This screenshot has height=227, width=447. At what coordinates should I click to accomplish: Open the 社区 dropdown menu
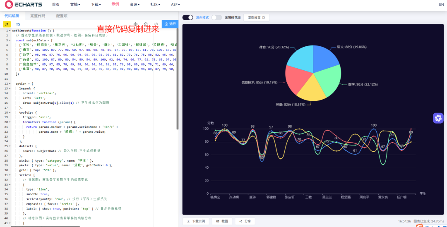point(156,5)
